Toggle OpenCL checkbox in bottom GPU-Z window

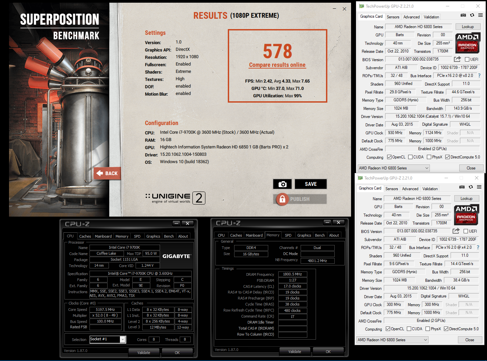388,329
